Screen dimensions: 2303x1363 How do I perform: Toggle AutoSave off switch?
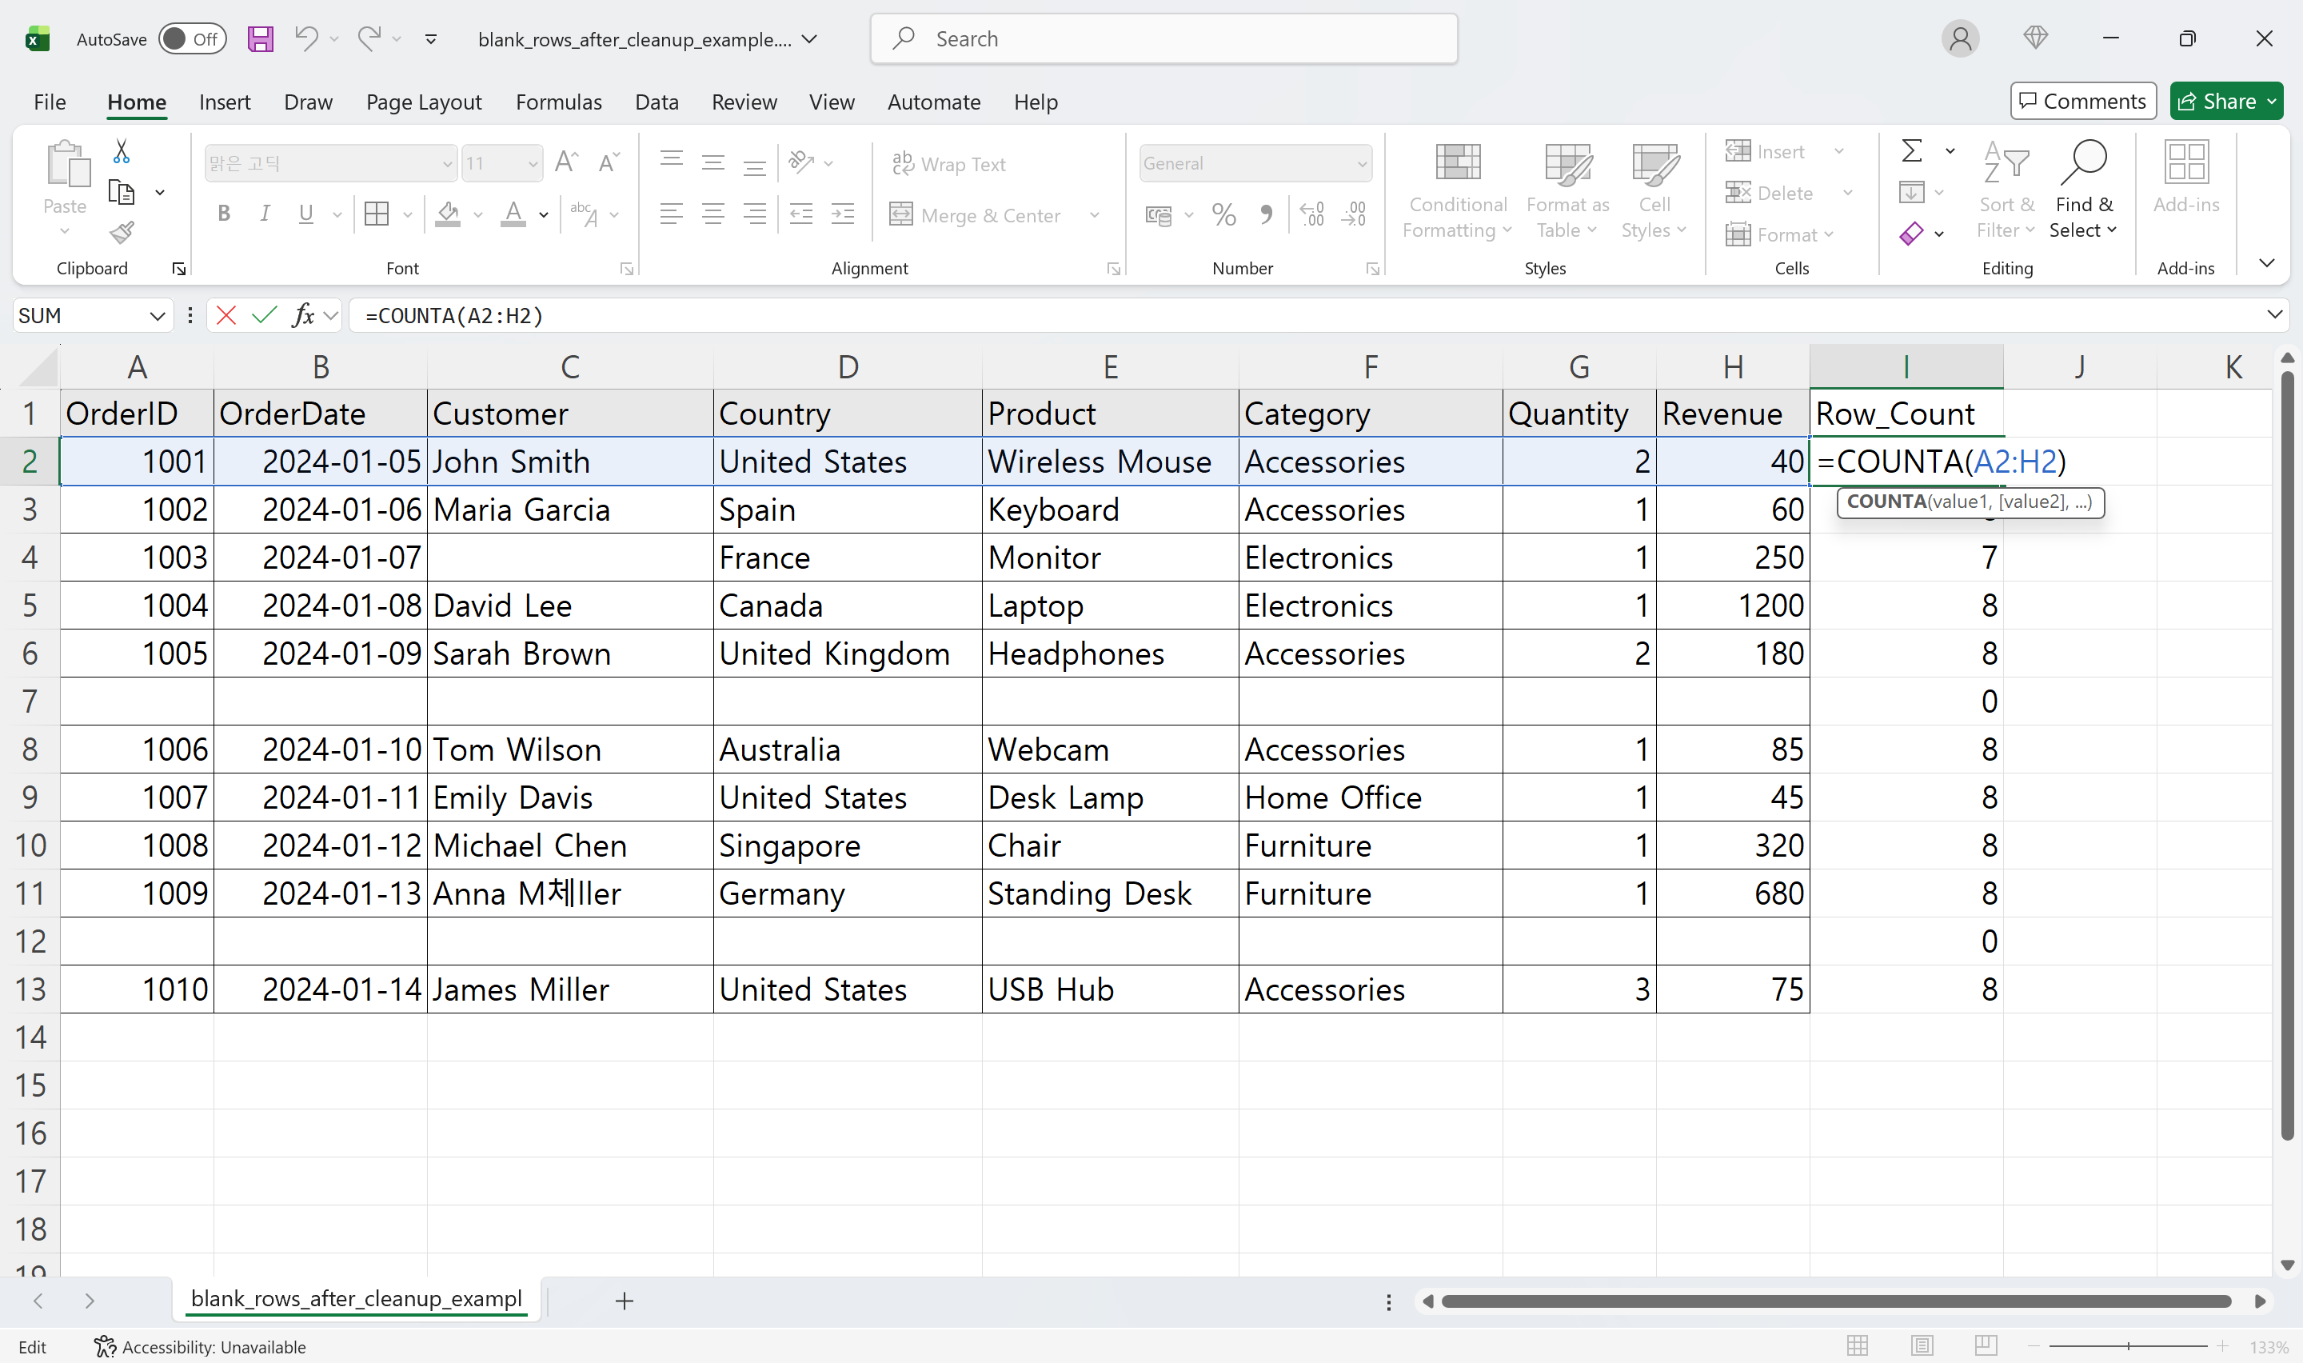pyautogui.click(x=192, y=38)
